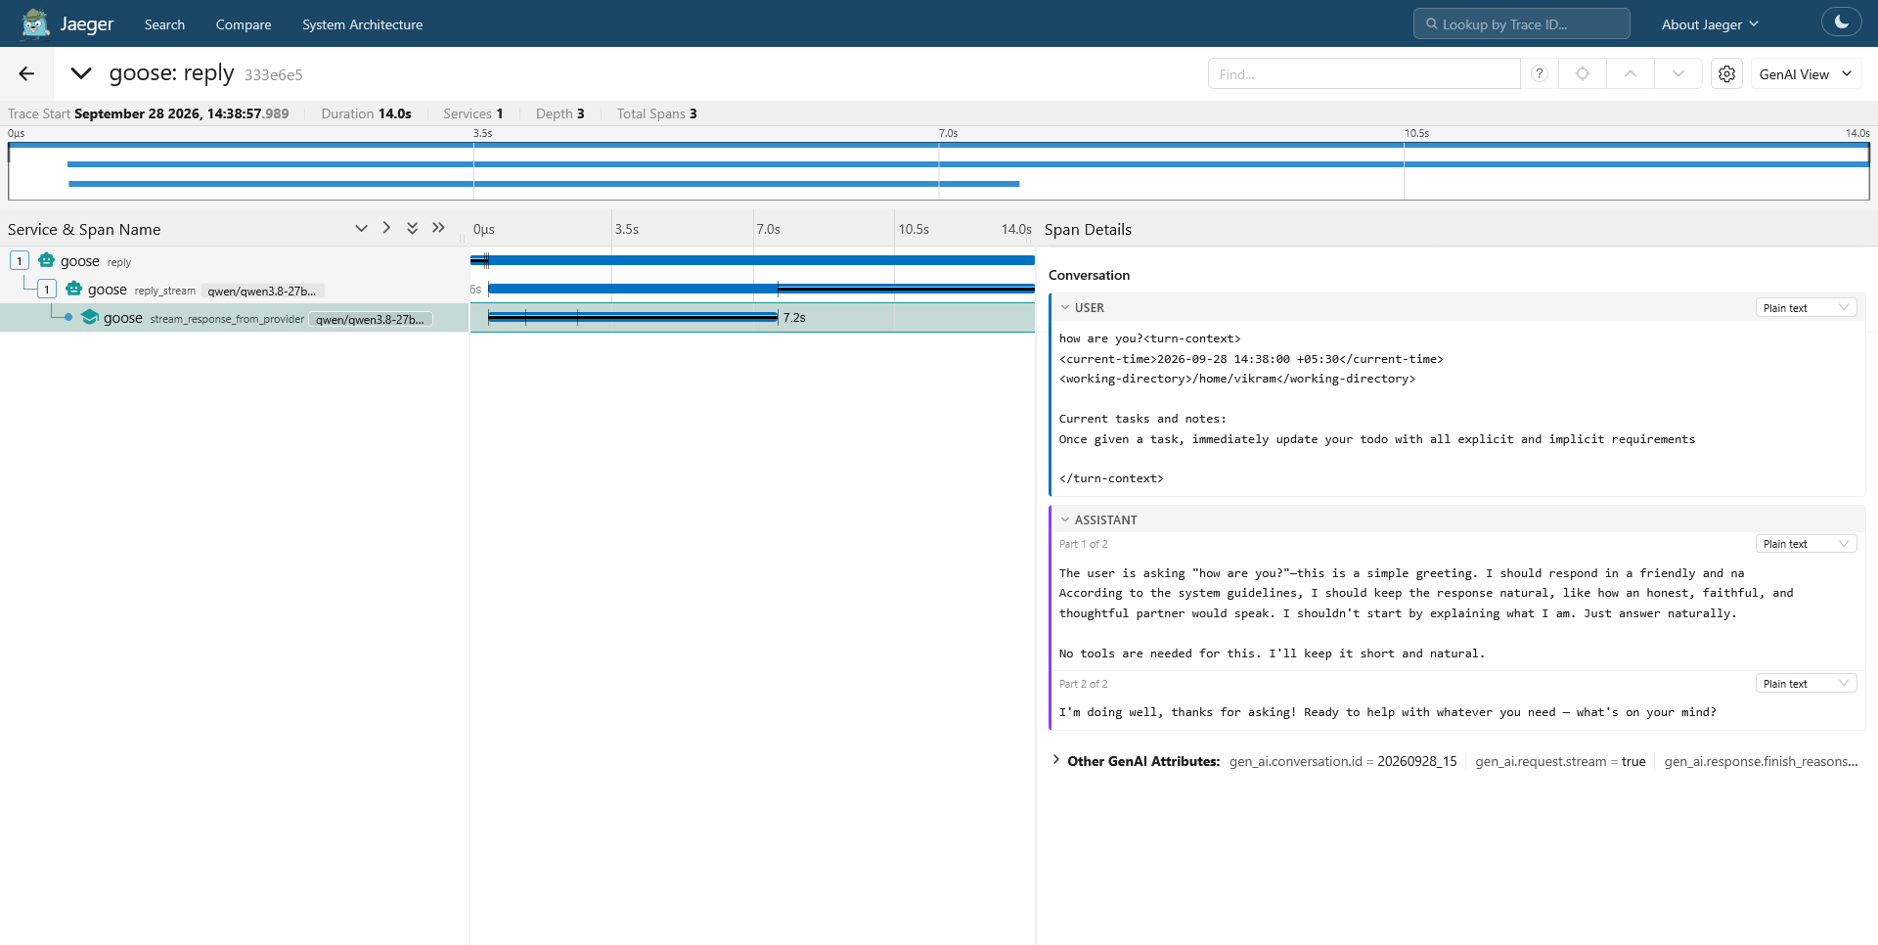The width and height of the screenshot is (1878, 945).
Task: Click the stream_response_from_provider model tag qwen/qwen3.8-27b
Action: coord(370,319)
